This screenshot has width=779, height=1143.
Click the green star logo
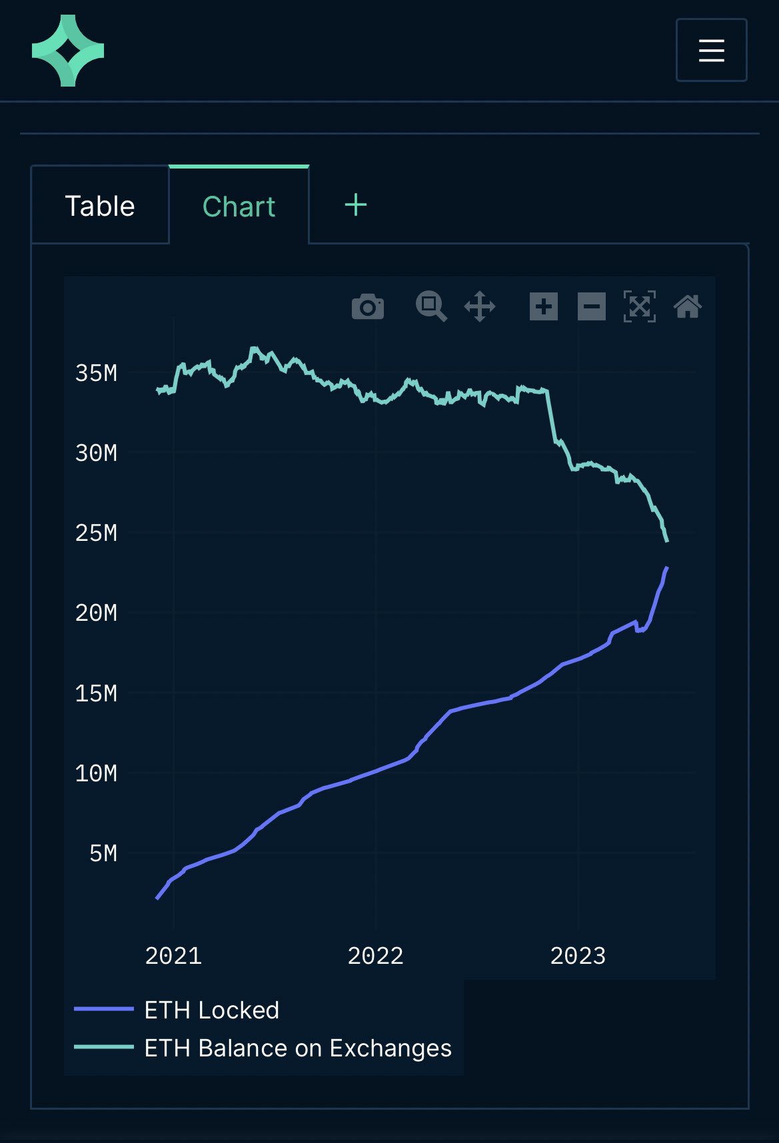coord(68,51)
